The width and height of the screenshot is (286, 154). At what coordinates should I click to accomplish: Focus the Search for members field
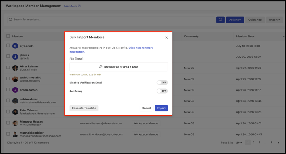pos(111,20)
